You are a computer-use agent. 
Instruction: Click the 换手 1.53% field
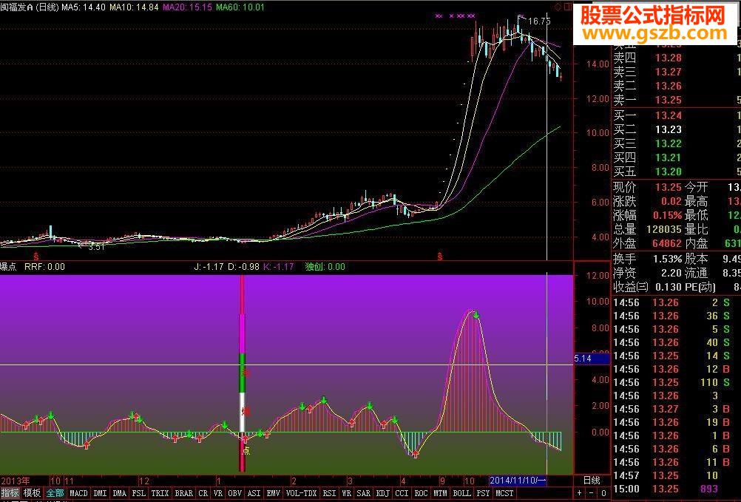point(647,259)
